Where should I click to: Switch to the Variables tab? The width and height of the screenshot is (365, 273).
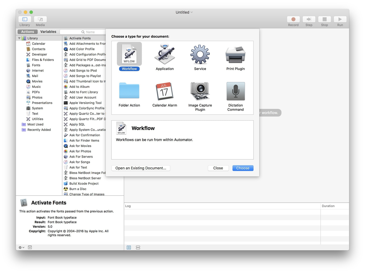48,32
